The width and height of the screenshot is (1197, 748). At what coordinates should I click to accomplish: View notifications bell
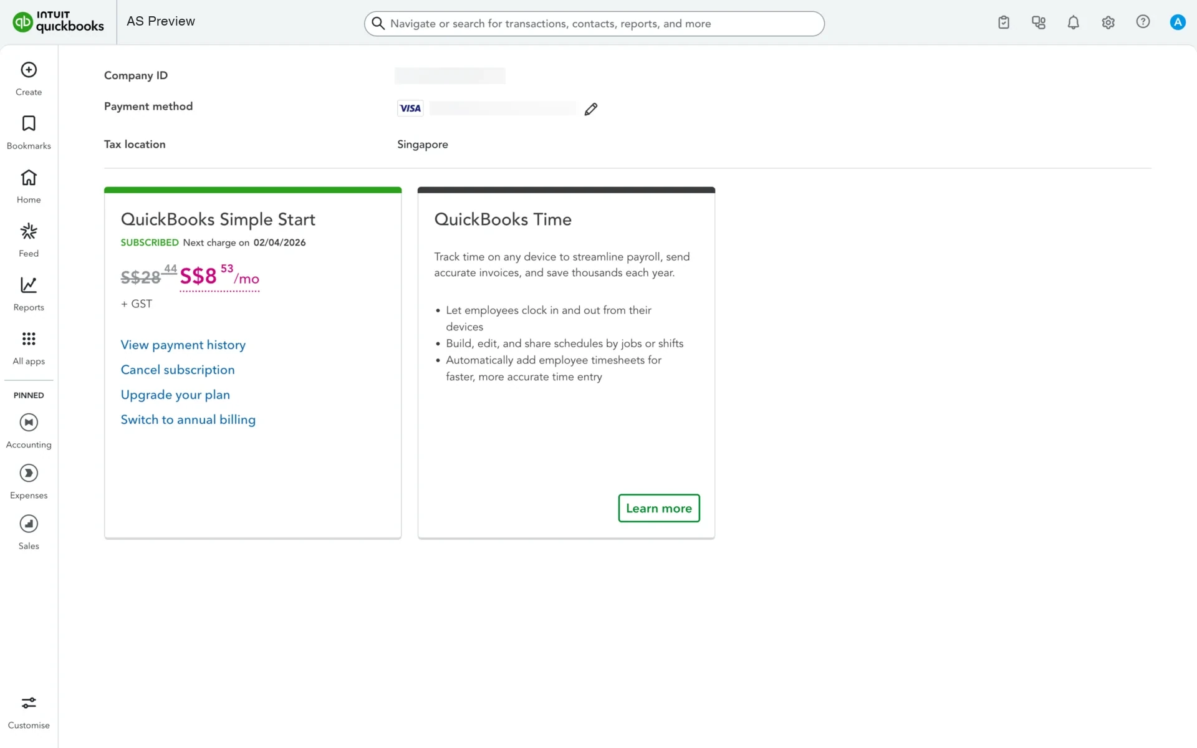click(x=1074, y=22)
